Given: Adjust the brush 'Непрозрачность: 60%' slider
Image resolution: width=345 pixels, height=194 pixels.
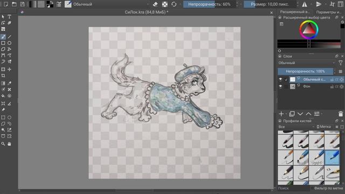Looking at the screenshot, I should (209, 4).
